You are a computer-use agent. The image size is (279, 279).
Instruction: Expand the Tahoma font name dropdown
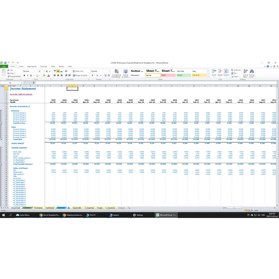click(x=37, y=71)
